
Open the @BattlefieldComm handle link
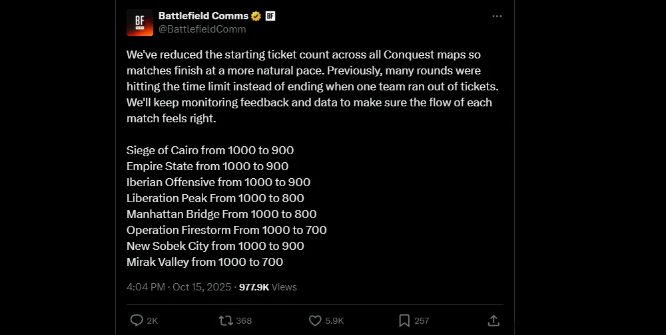click(x=202, y=29)
